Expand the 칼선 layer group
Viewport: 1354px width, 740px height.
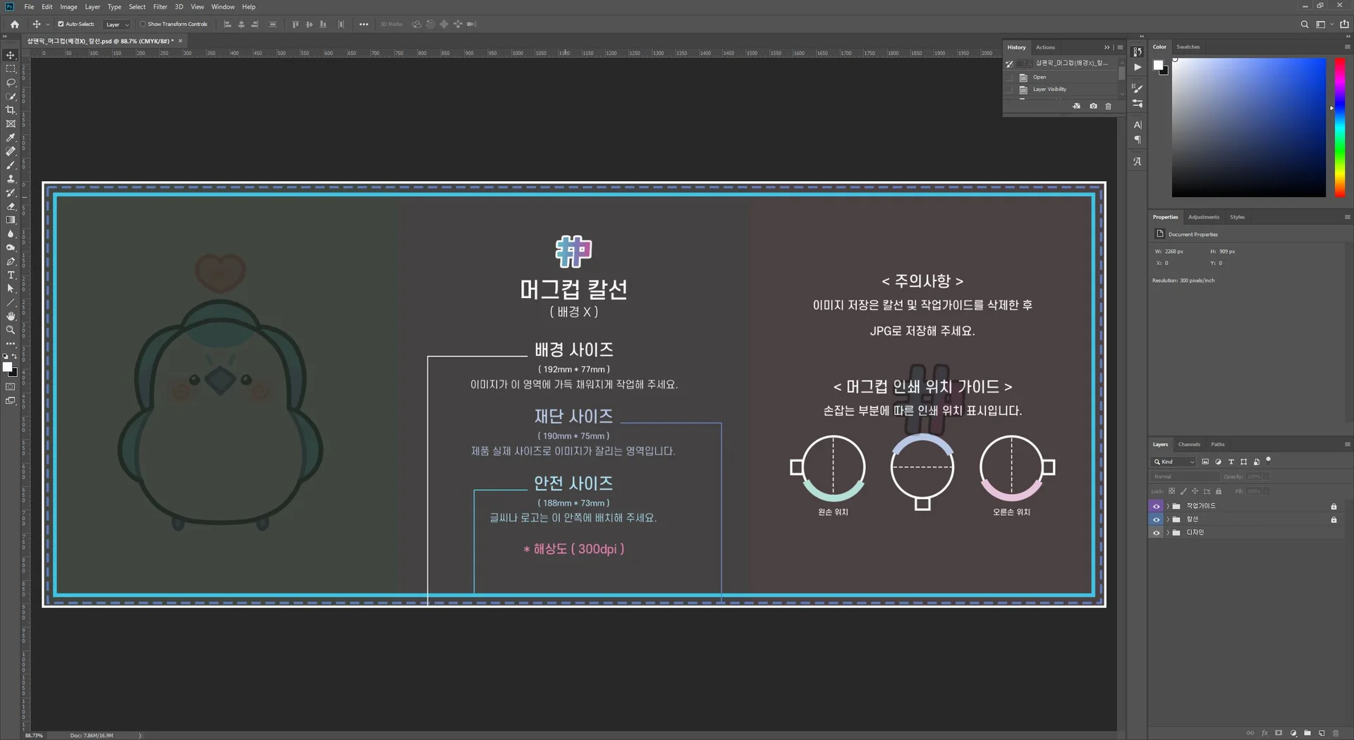click(1168, 519)
